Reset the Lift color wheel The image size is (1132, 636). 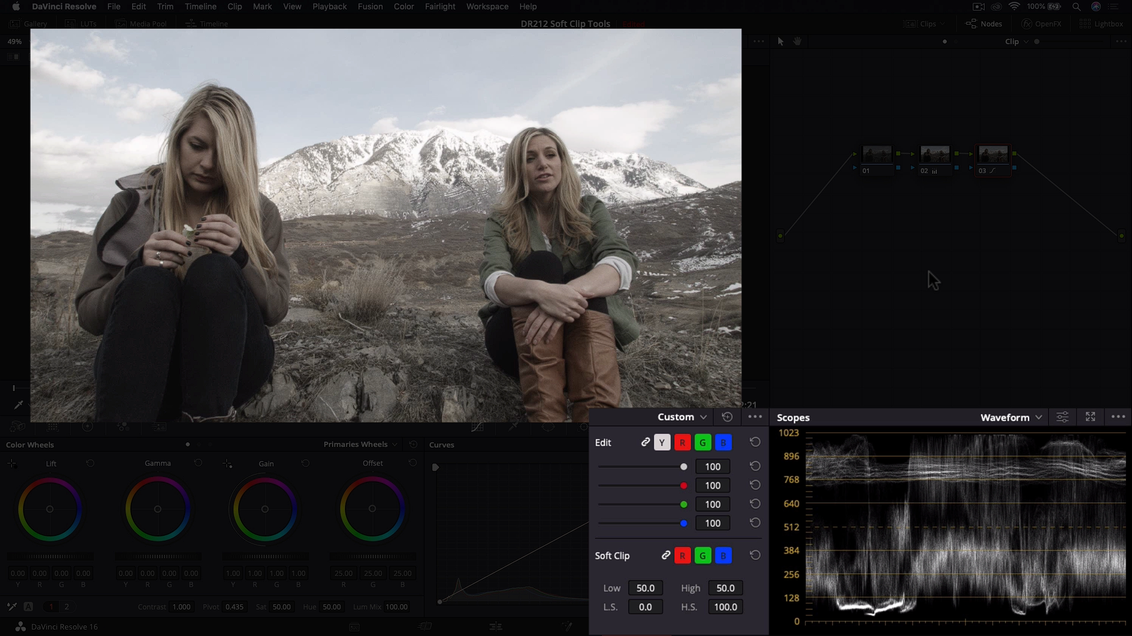click(90, 463)
